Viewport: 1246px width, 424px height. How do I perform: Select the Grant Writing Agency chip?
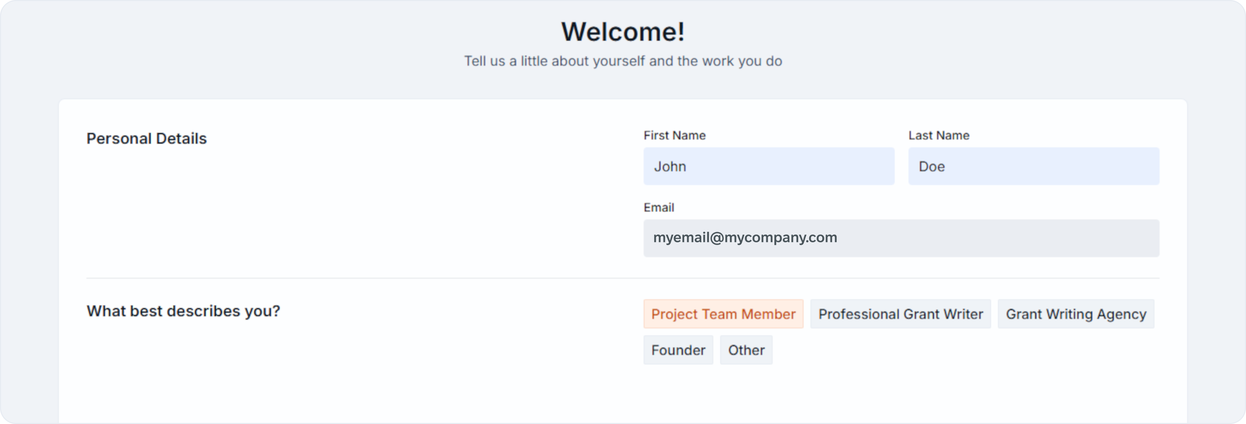point(1076,314)
